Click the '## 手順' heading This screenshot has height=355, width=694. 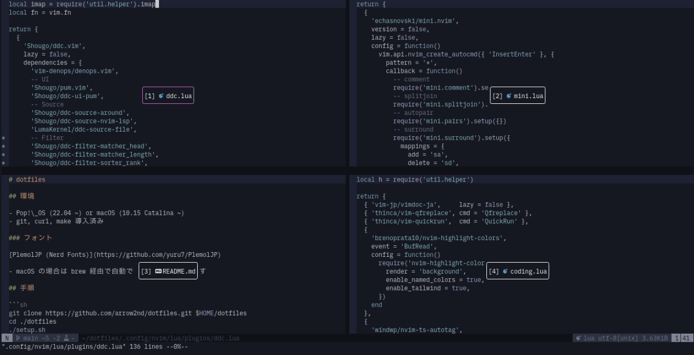[21, 288]
